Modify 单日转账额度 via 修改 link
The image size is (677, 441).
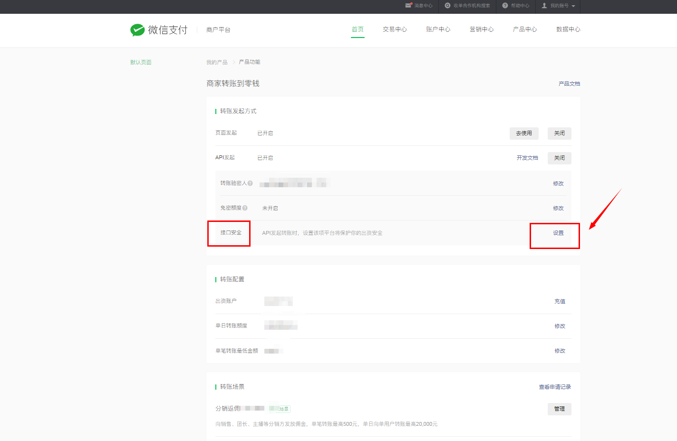pyautogui.click(x=560, y=326)
